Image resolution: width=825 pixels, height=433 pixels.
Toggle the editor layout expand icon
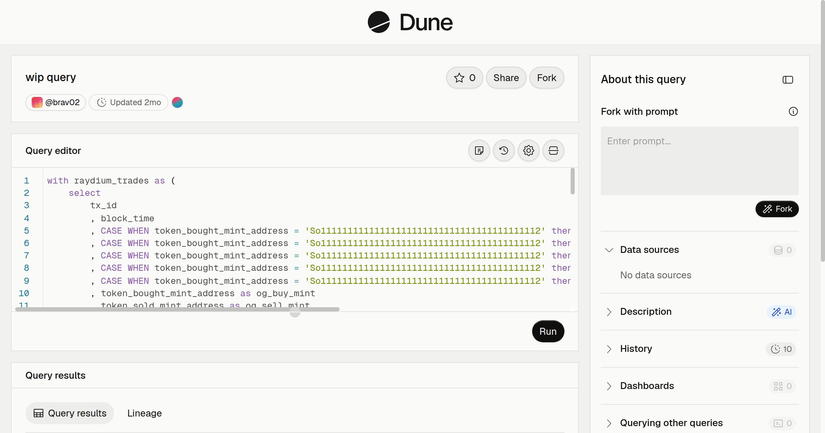coord(553,151)
